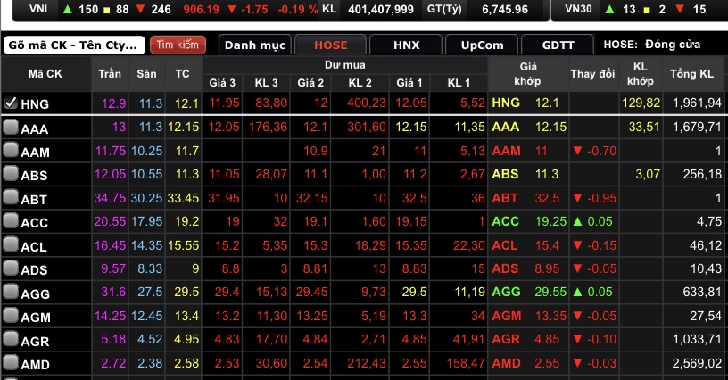Mark the AGM stock checkbox
The height and width of the screenshot is (380, 728).
tap(10, 316)
